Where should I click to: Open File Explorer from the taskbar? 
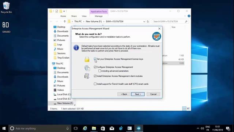[94, 128]
